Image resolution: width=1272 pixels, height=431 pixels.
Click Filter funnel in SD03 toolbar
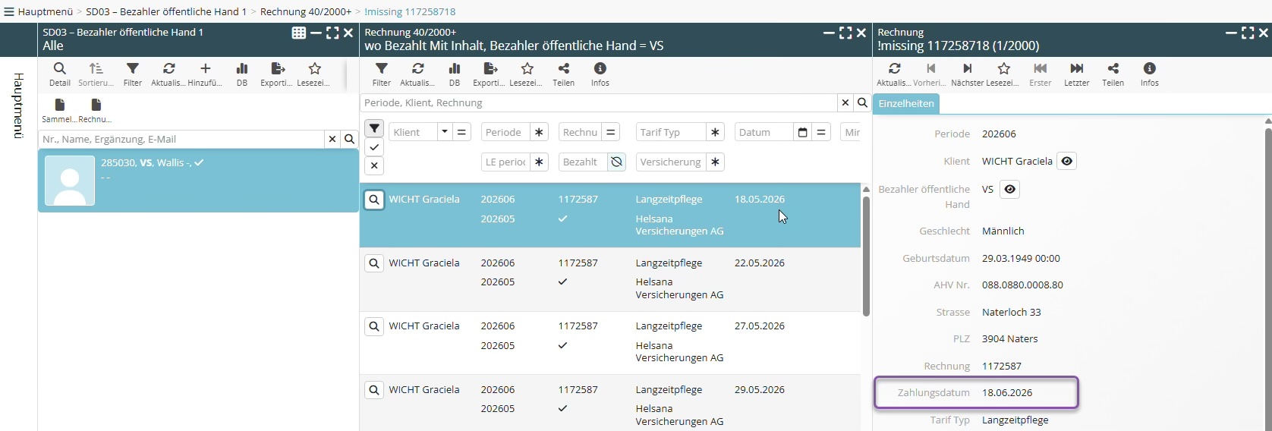[133, 74]
